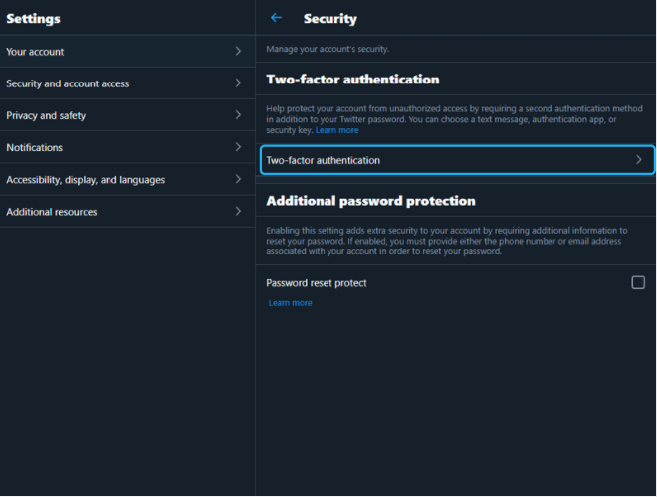Click Learn more in two-factor description
The width and height of the screenshot is (657, 497).
coord(336,130)
